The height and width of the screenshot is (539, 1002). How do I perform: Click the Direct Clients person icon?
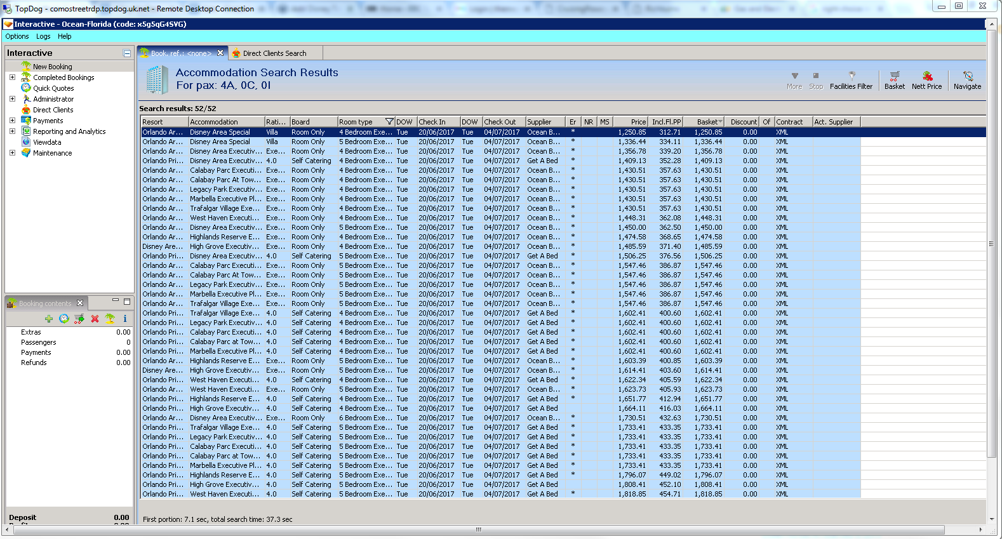26,110
